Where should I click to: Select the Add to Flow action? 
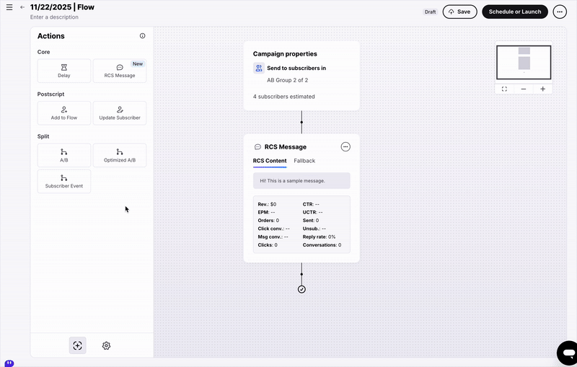click(x=64, y=112)
